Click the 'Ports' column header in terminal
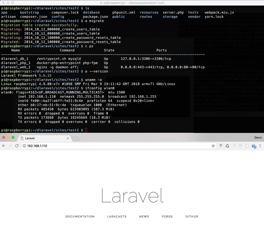This screenshot has height=239, width=264. pyautogui.click(x=161, y=50)
